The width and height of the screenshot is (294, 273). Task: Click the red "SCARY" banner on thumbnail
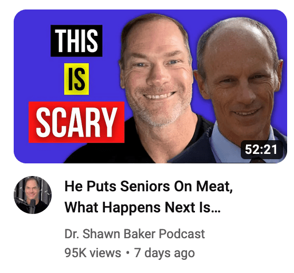click(x=76, y=122)
